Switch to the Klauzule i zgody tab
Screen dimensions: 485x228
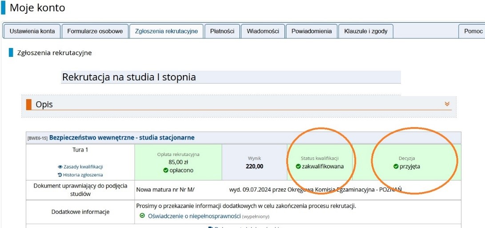[365, 31]
